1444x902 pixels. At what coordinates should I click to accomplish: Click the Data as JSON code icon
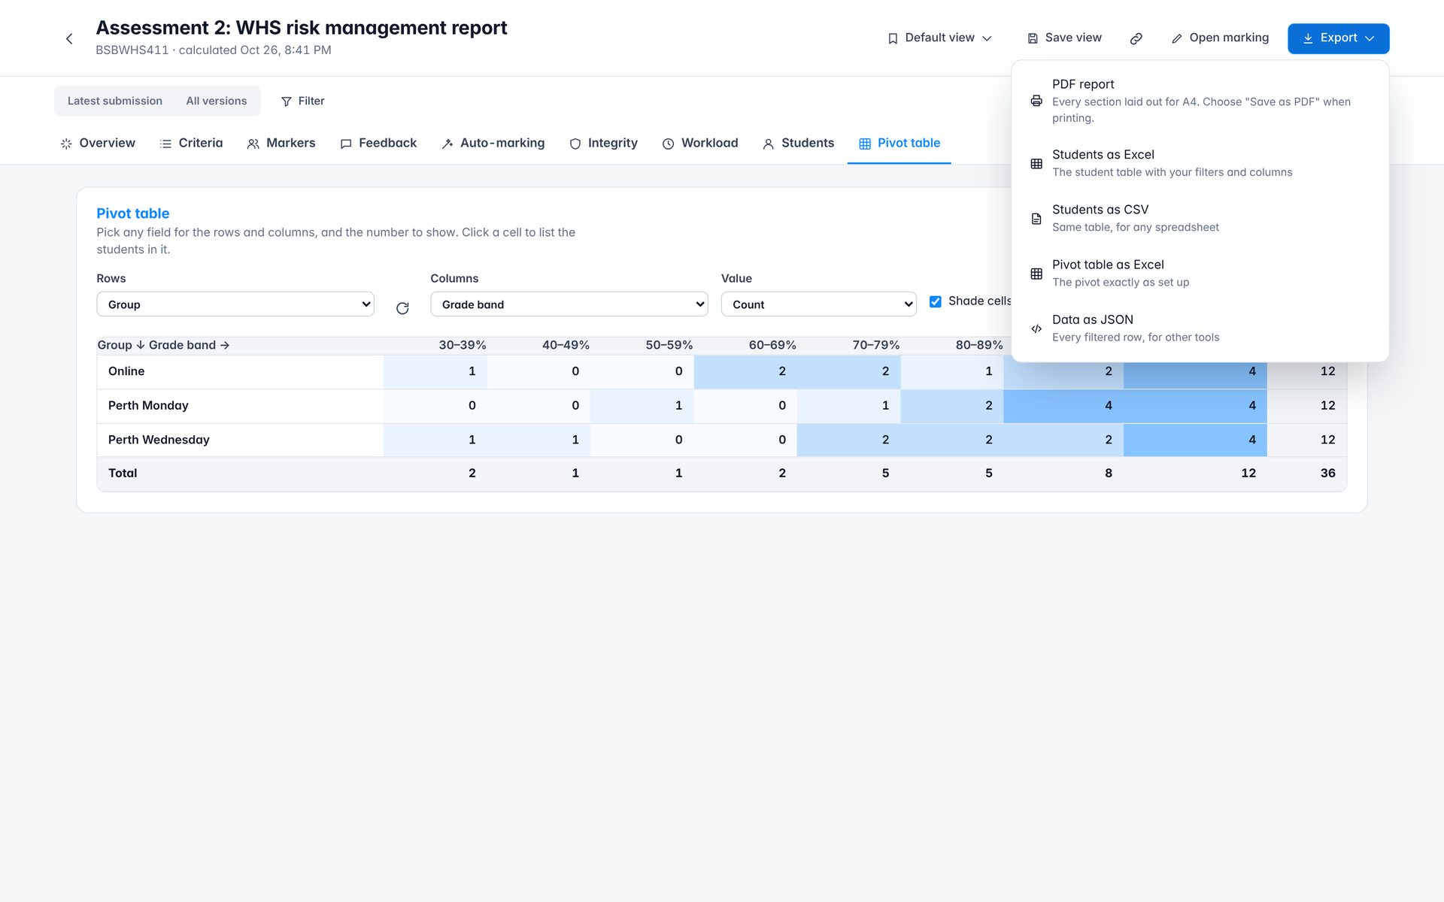[1036, 328]
